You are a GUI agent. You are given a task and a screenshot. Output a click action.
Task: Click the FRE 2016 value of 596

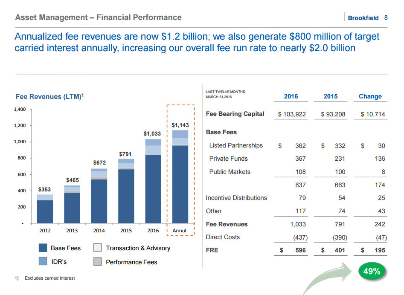pyautogui.click(x=300, y=250)
